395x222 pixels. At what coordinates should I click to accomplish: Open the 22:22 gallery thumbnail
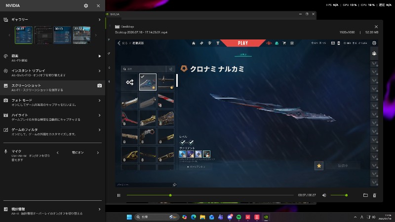click(81, 35)
